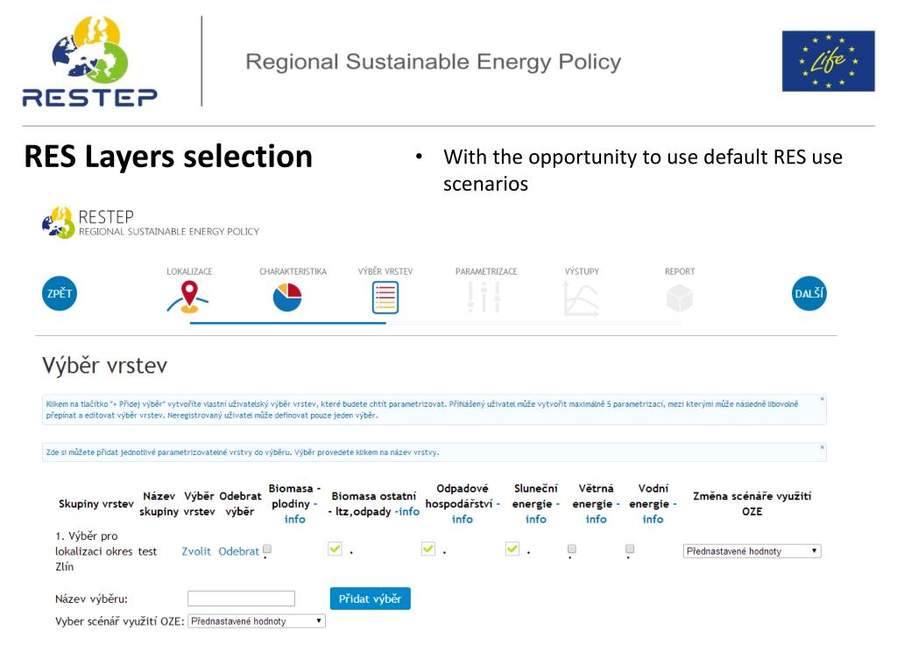Click the Zvolit link for test selection
The width and height of the screenshot is (897, 672).
click(196, 551)
